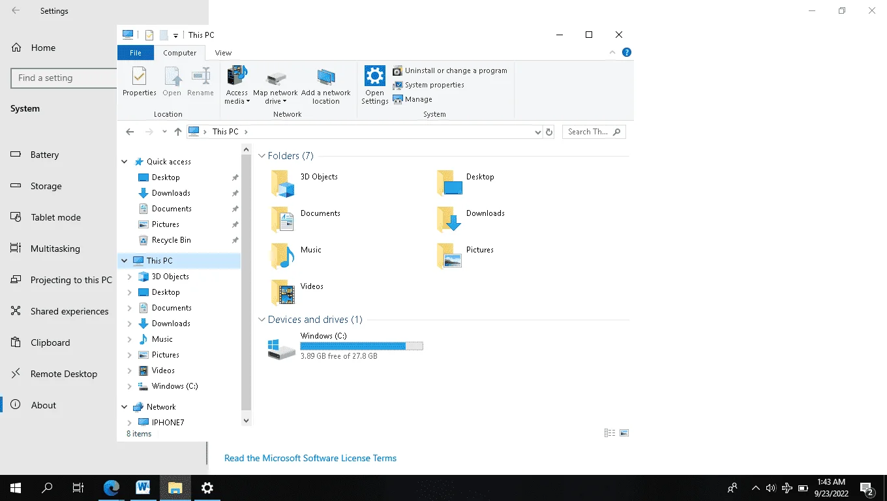Click Open Settings in the ribbon
The width and height of the screenshot is (887, 501).
[375, 85]
